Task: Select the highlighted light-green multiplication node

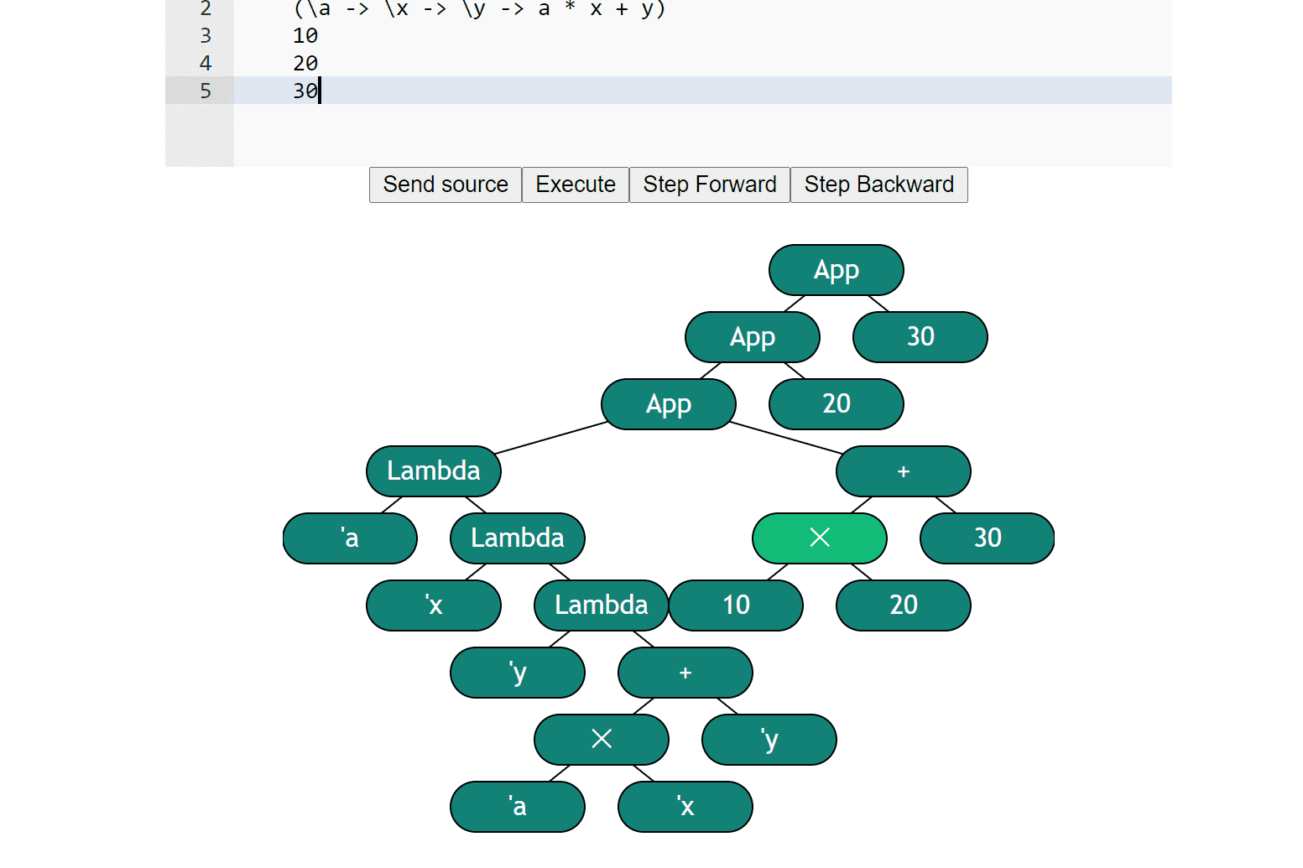Action: (819, 538)
